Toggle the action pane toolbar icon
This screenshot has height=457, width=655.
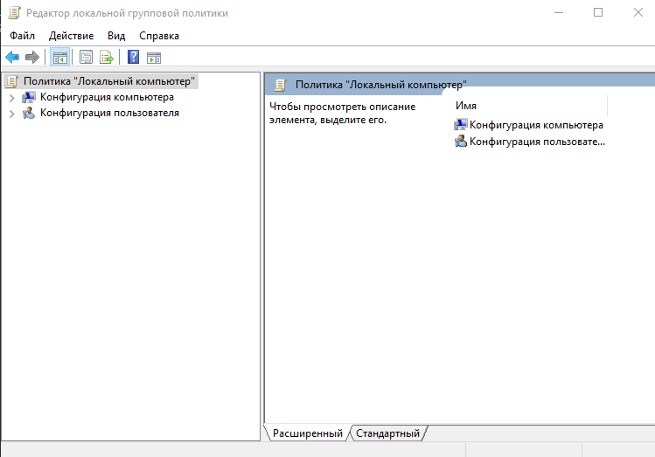[x=154, y=58]
